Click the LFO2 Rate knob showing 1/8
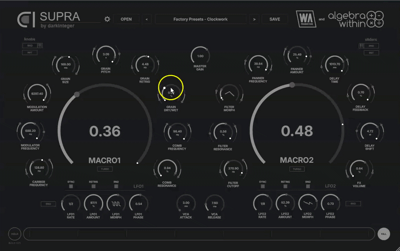Screen dimensions: 400x251 tap(262, 203)
